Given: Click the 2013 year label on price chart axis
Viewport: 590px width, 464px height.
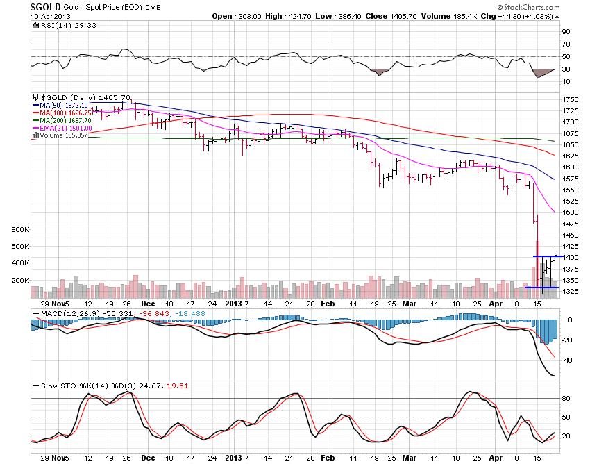Looking at the screenshot, I should click(x=232, y=304).
